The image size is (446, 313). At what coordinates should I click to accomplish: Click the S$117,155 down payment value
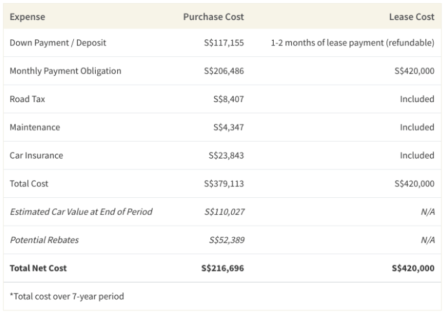point(223,43)
